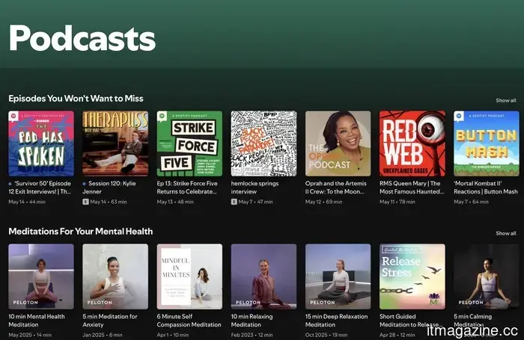Screen dimensions: 524x340
Task: Click the 'May 13 • 48 min' metadata
Action: 175,202
